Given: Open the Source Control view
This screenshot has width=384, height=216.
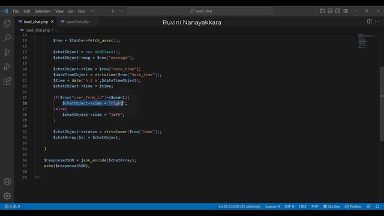Looking at the screenshot, I should click(7, 52).
